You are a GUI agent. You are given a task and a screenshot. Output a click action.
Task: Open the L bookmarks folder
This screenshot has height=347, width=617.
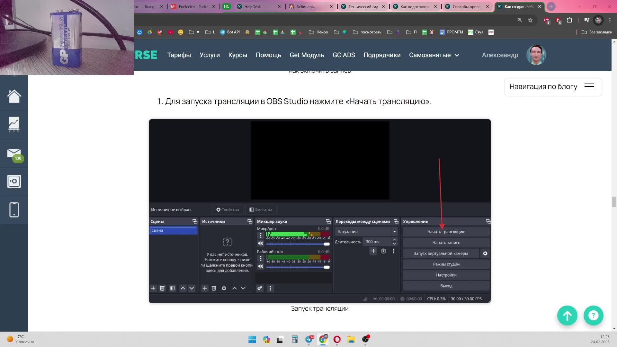pyautogui.click(x=210, y=32)
